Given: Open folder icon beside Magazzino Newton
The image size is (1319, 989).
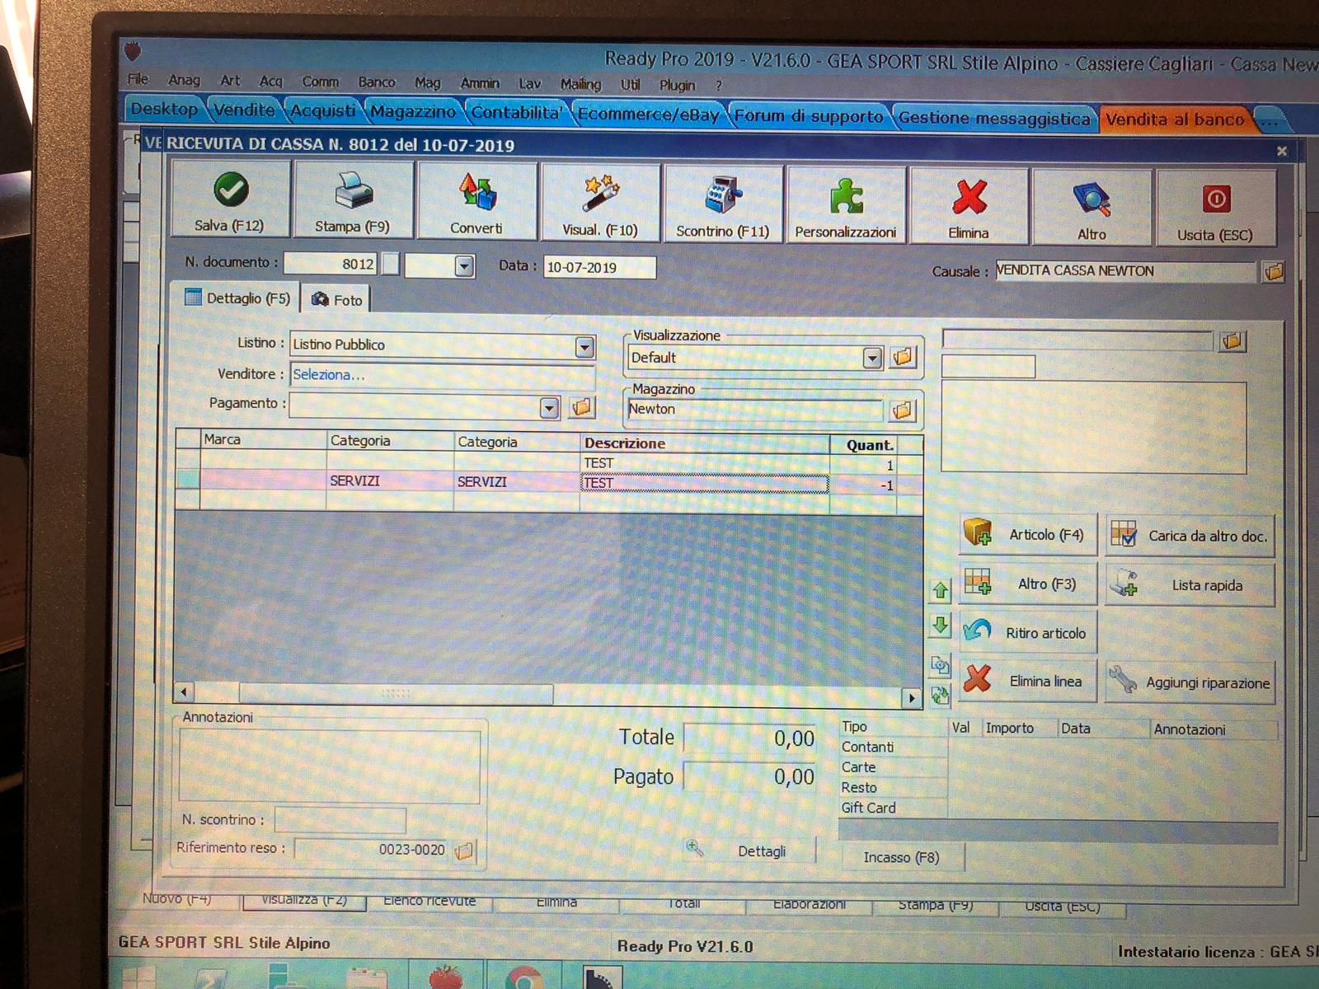Looking at the screenshot, I should [903, 410].
